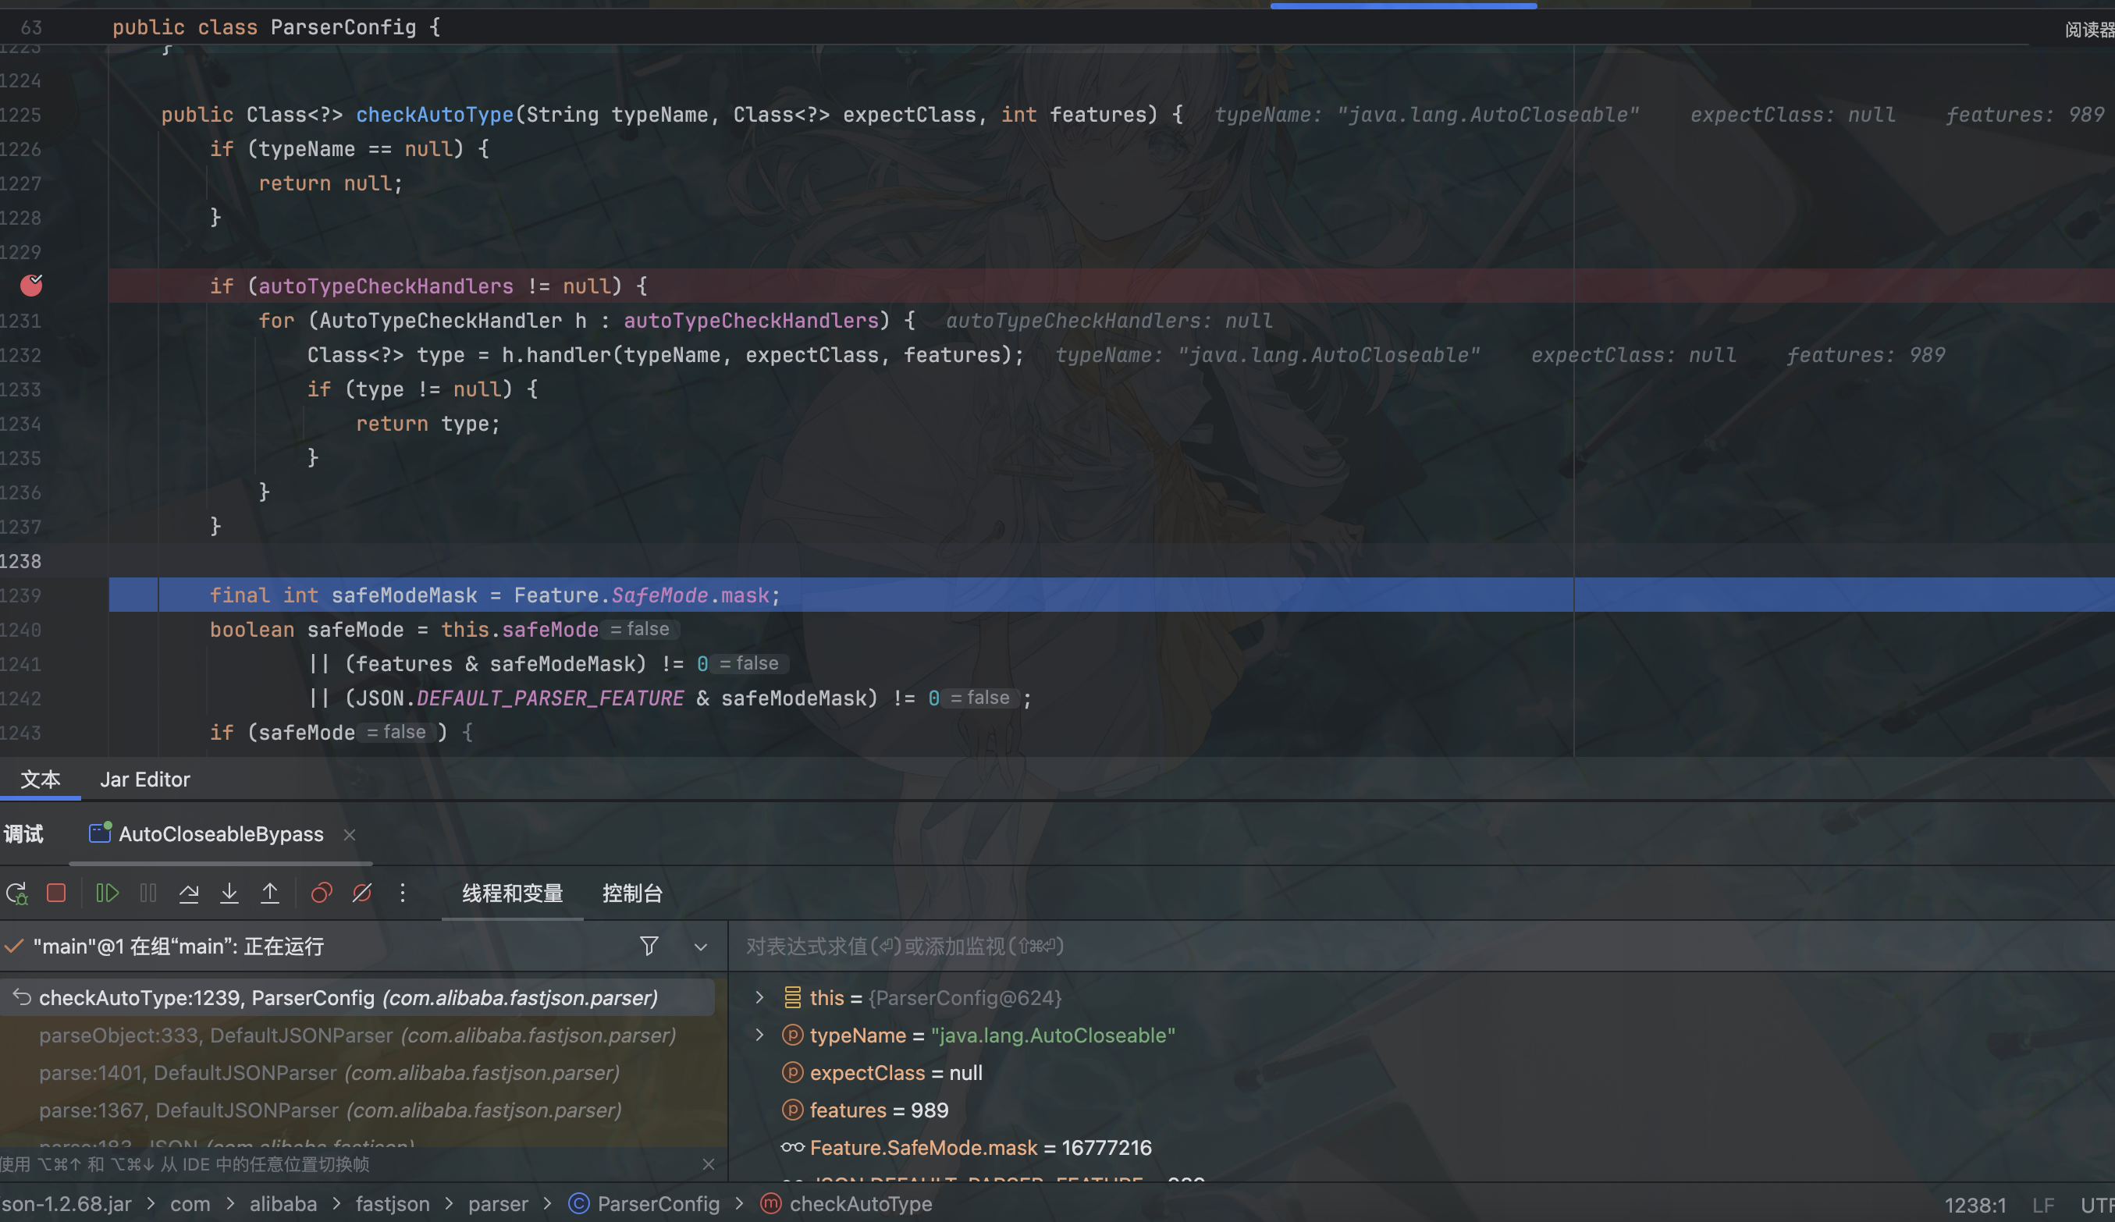Open the main thread selector dropdown
Image resolution: width=2115 pixels, height=1222 pixels.
coord(701,947)
